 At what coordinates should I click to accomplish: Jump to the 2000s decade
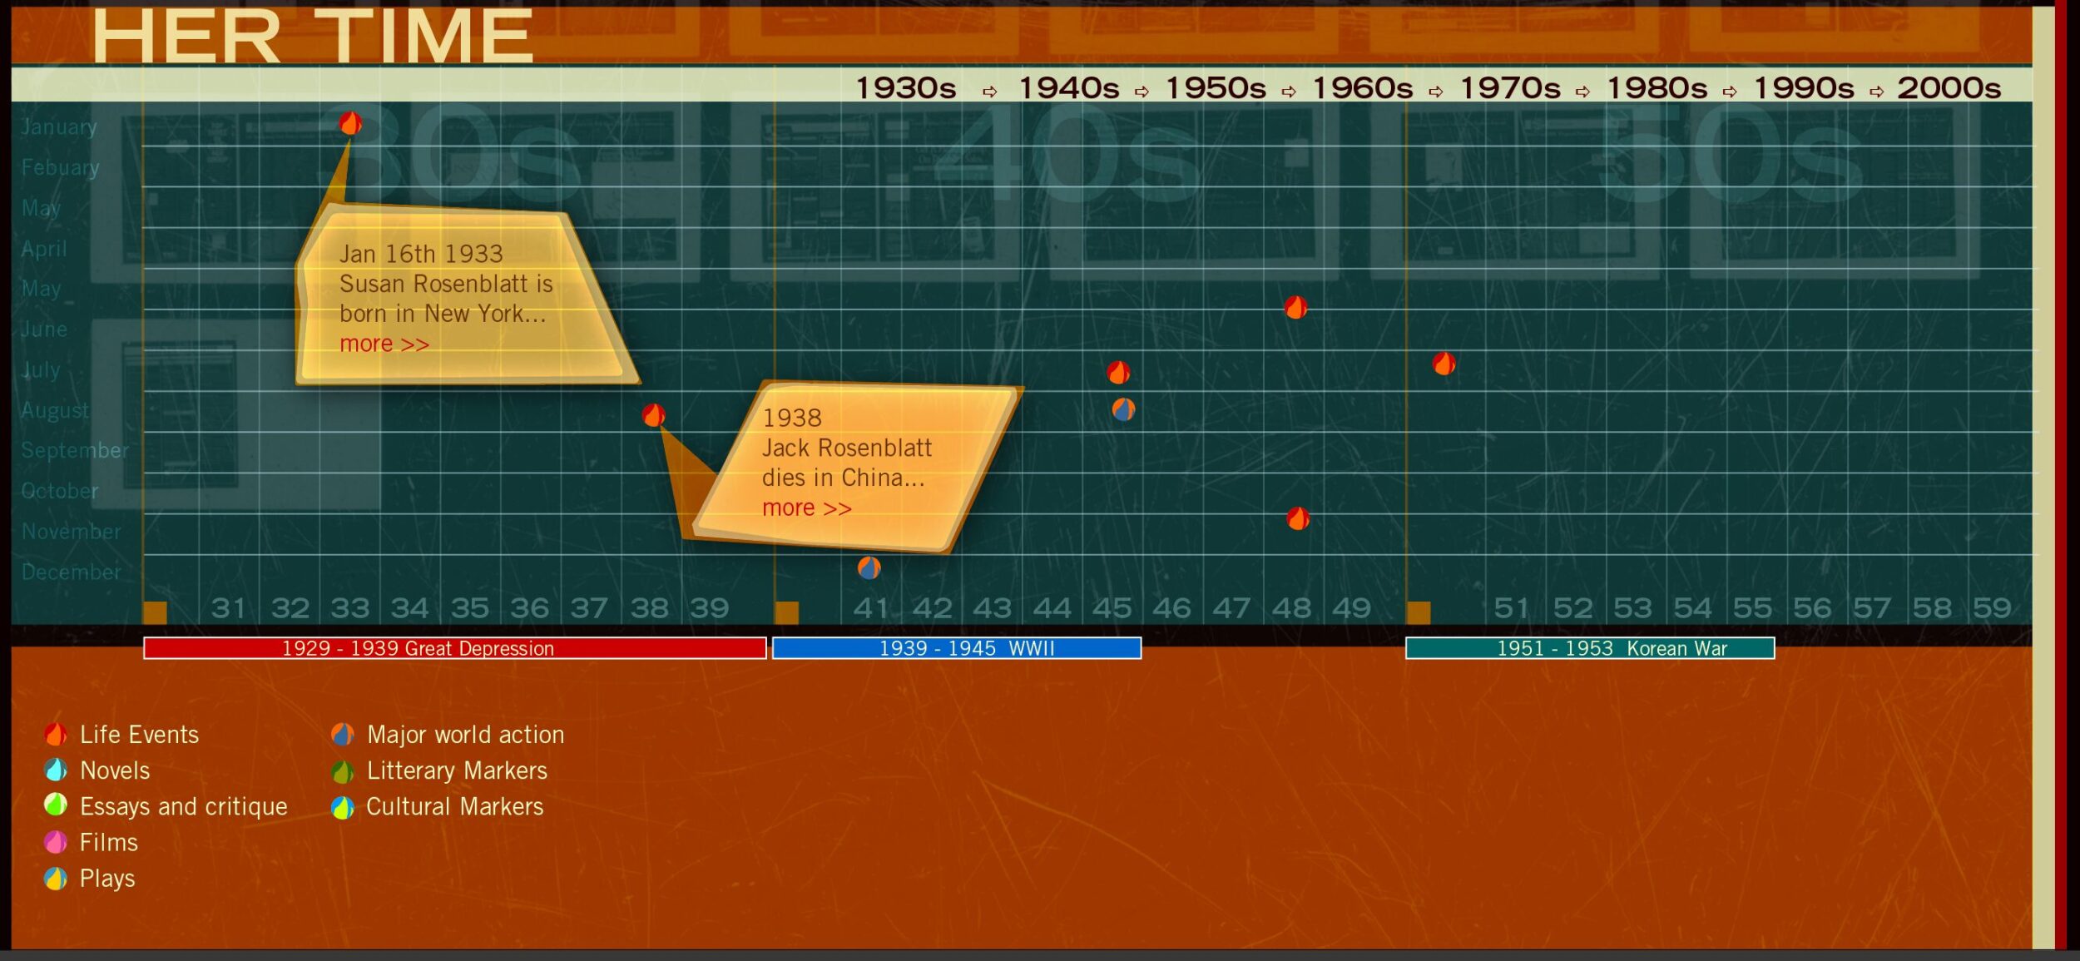point(1949,88)
